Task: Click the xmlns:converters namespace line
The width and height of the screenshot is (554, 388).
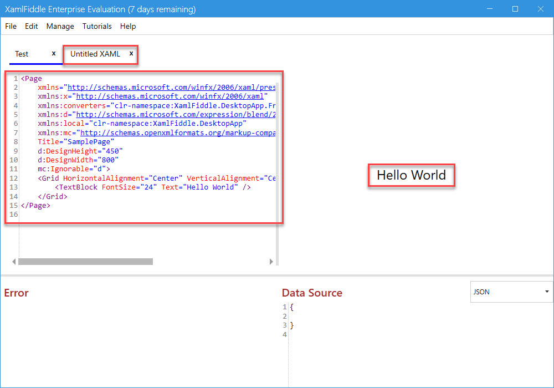Action: pos(157,105)
